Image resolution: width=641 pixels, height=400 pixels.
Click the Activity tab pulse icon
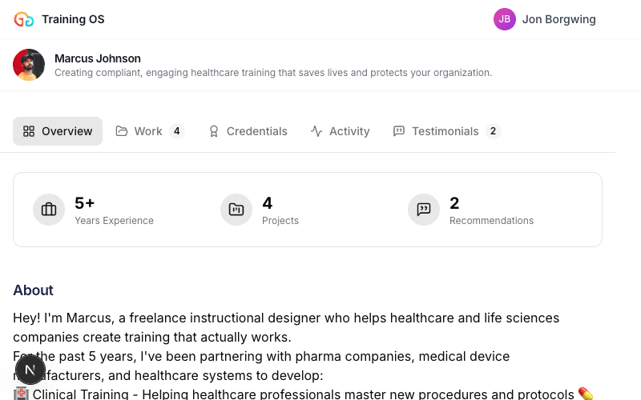(x=316, y=131)
